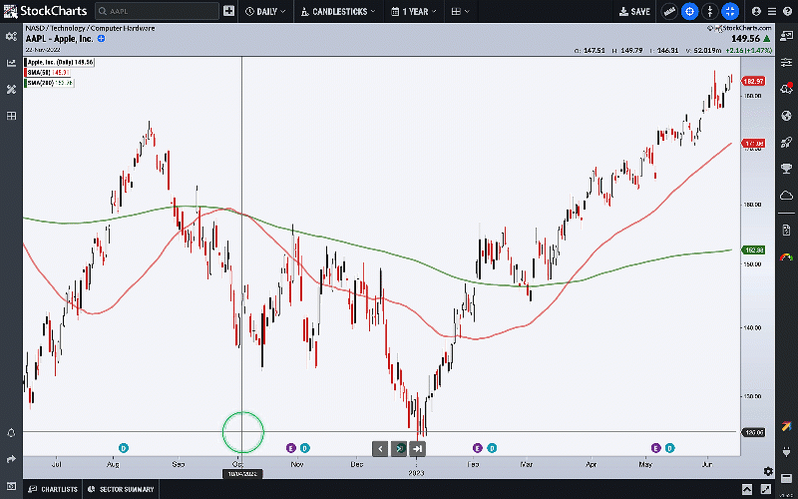Open the DAILY period dropdown
The width and height of the screenshot is (798, 499).
(265, 11)
